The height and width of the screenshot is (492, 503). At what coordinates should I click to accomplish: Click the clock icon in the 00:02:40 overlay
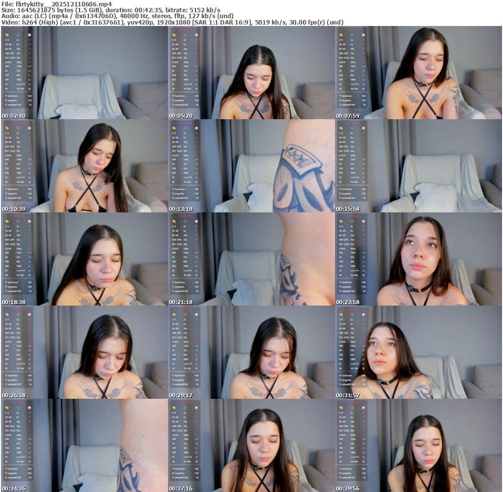pos(18,35)
